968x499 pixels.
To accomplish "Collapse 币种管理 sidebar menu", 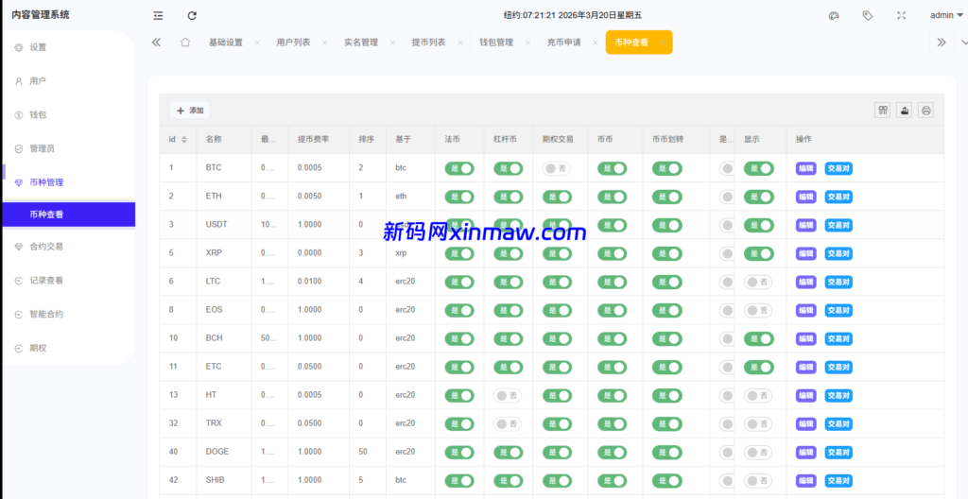I will [68, 182].
